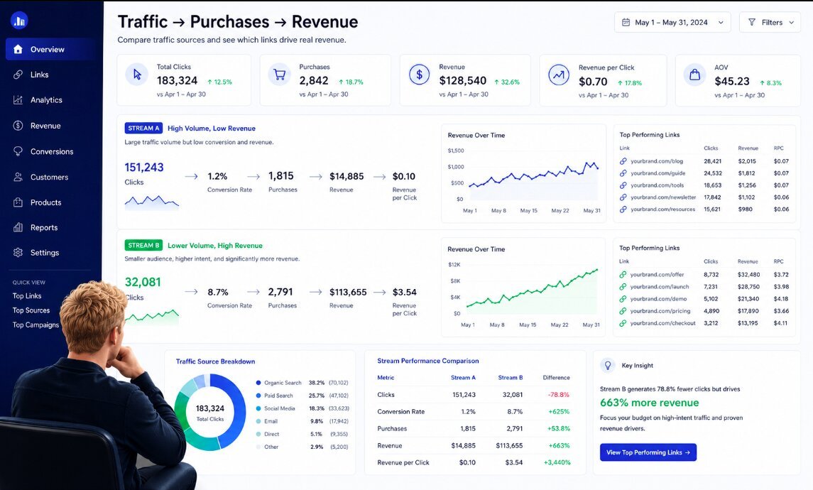This screenshot has width=813, height=490.
Task: Click the Settings gear icon in sidebar
Action: tap(18, 253)
